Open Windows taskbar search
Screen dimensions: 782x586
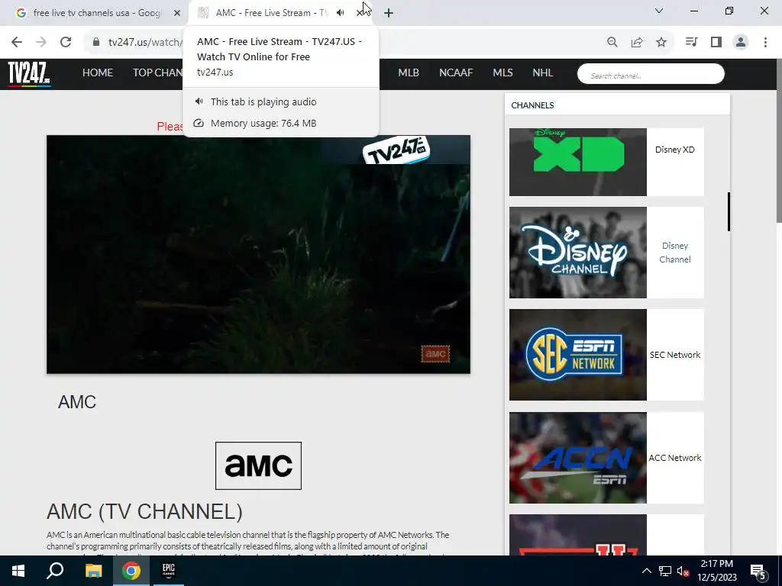pyautogui.click(x=55, y=571)
